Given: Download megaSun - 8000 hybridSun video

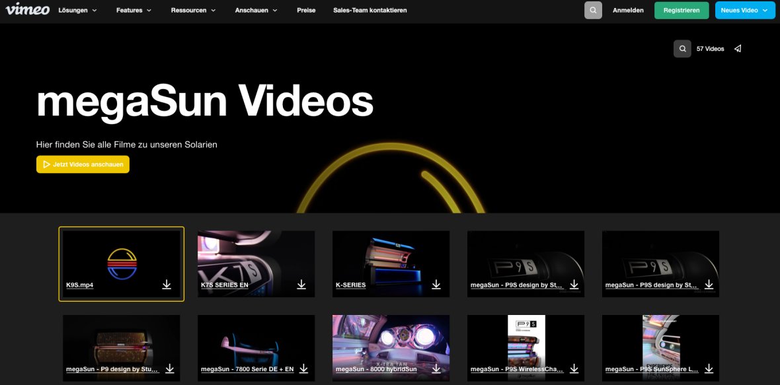Looking at the screenshot, I should click(x=436, y=368).
